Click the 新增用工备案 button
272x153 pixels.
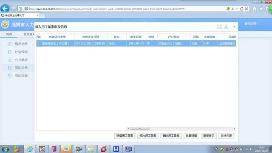click(125, 136)
